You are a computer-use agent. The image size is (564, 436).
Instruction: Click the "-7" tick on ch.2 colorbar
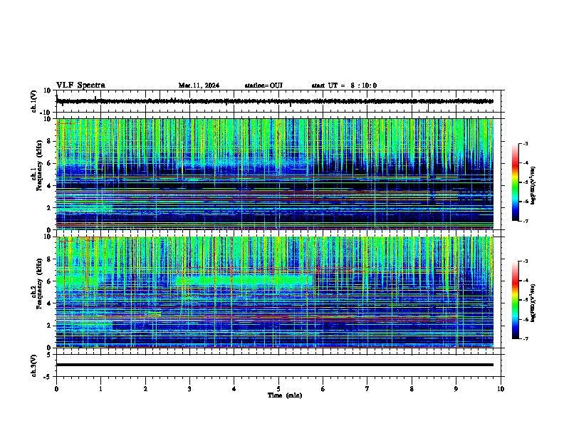point(525,338)
